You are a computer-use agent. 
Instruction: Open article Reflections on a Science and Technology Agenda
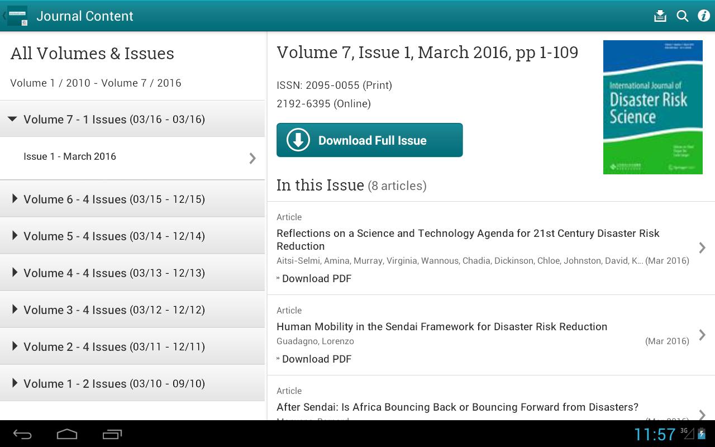tap(468, 240)
